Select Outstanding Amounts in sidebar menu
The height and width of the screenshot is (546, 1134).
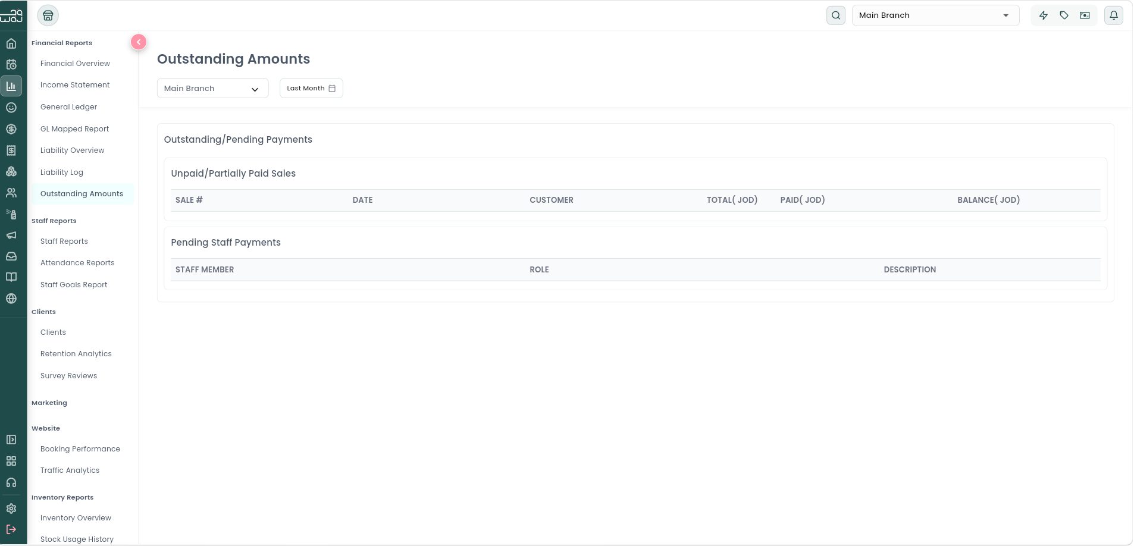[82, 194]
